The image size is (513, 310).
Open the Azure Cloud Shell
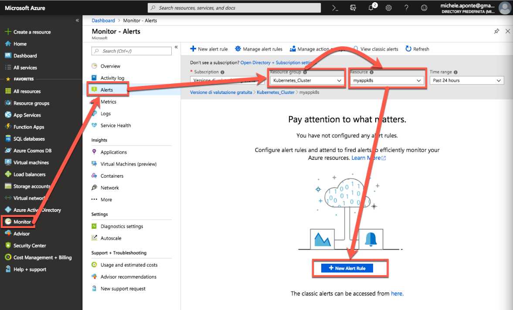[x=335, y=7]
